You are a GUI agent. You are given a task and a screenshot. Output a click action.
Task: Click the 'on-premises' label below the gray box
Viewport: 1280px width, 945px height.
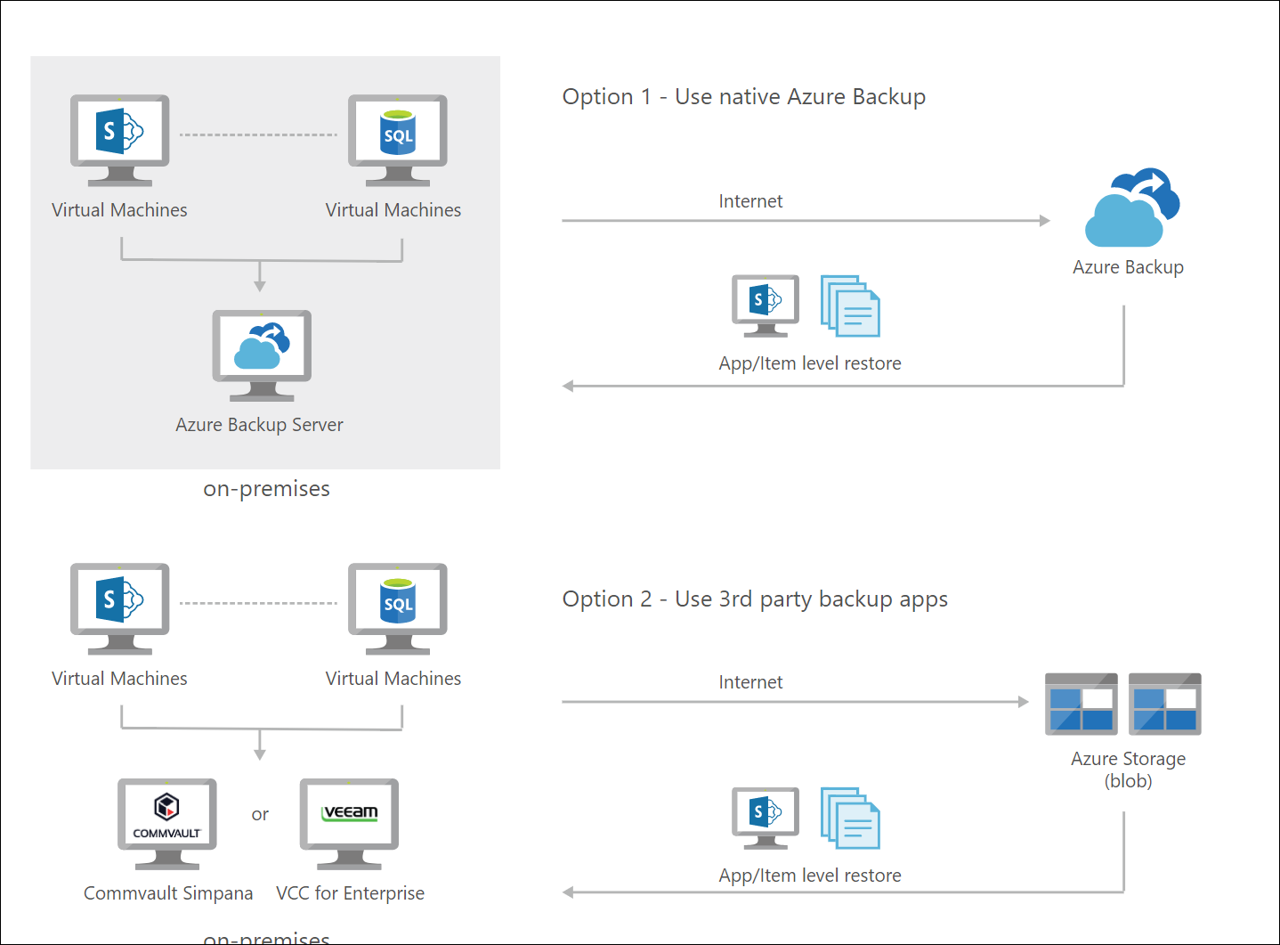267,489
